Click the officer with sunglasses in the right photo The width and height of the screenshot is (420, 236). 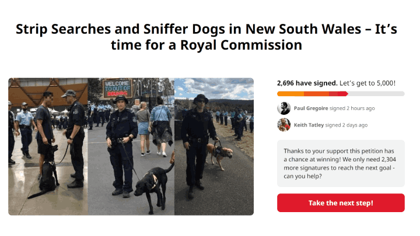(x=198, y=145)
